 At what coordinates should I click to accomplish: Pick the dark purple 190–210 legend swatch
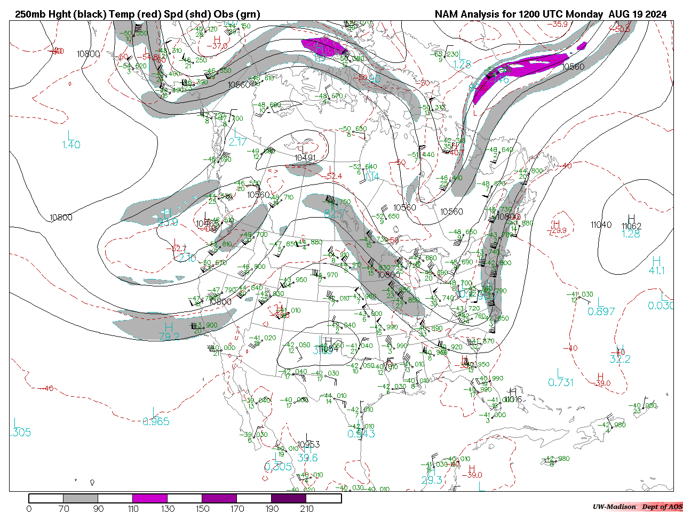289,498
